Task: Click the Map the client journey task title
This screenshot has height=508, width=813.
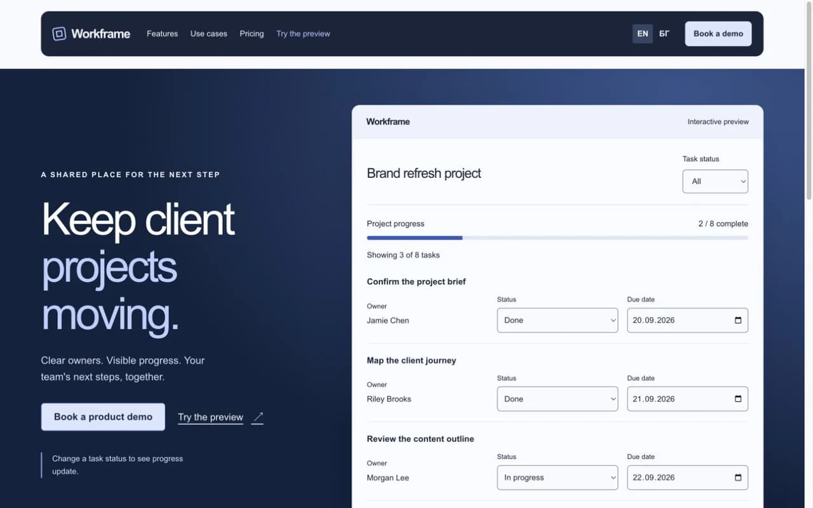Action: 412,361
